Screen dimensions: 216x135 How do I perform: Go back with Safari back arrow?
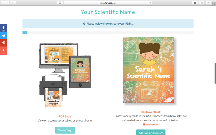click(3, 3)
